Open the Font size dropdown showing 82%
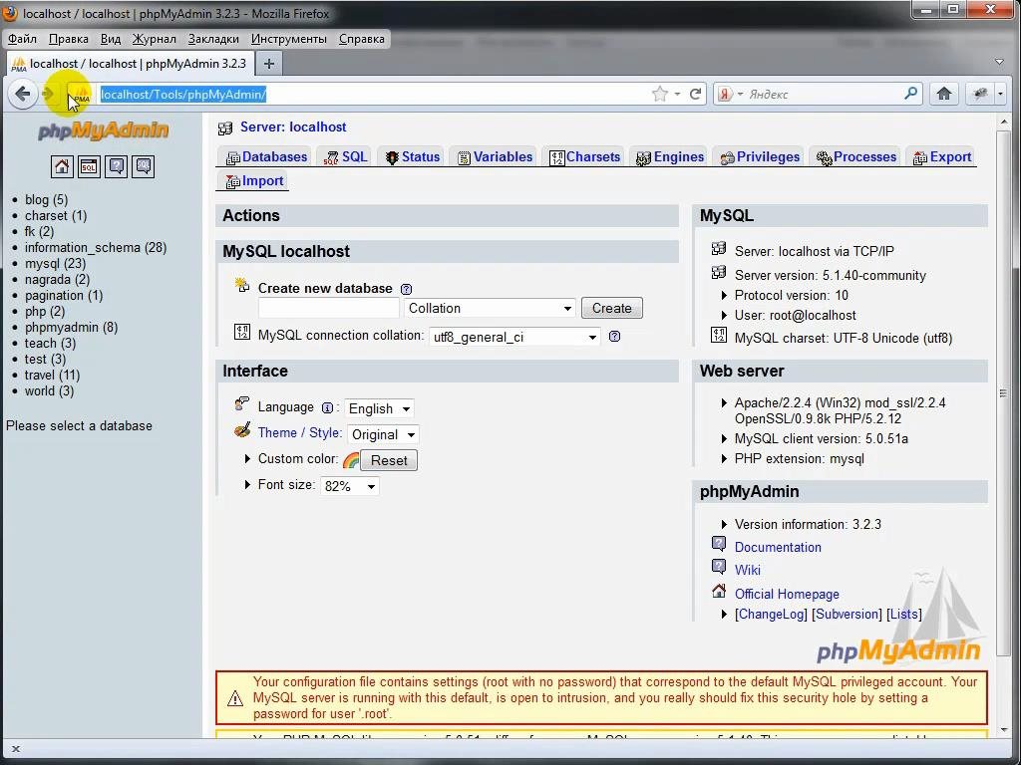1021x765 pixels. [350, 486]
